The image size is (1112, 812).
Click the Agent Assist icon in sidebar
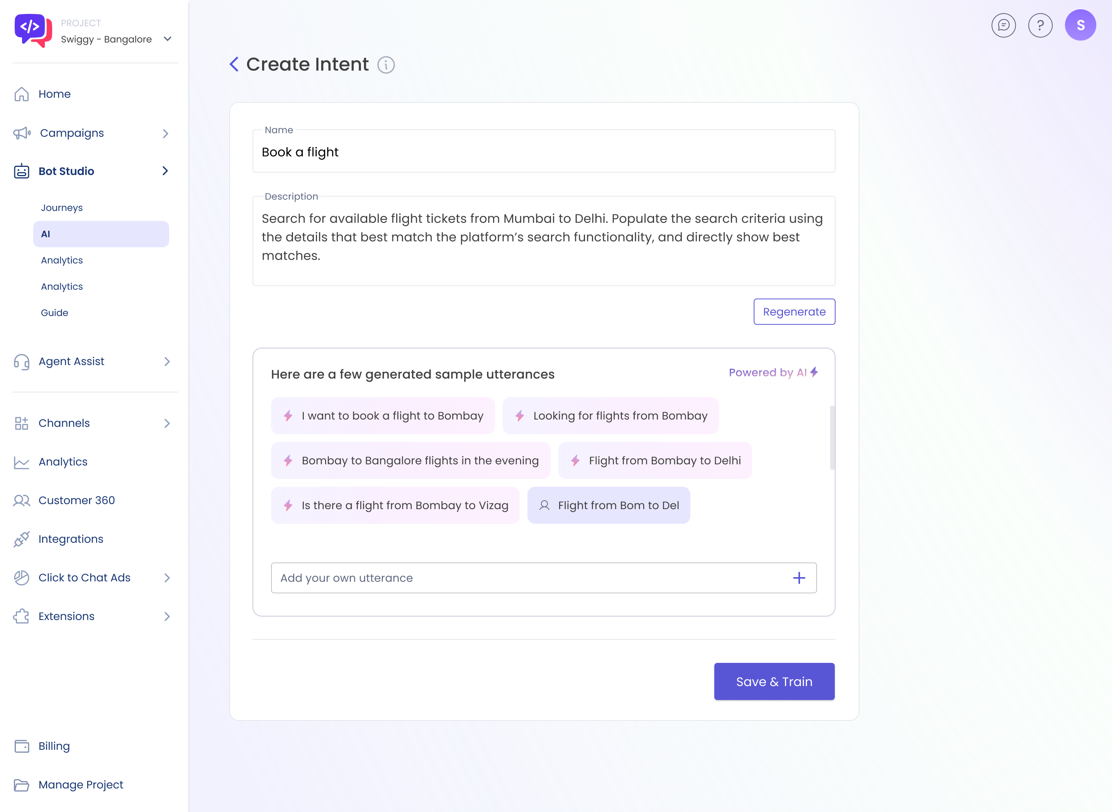22,361
